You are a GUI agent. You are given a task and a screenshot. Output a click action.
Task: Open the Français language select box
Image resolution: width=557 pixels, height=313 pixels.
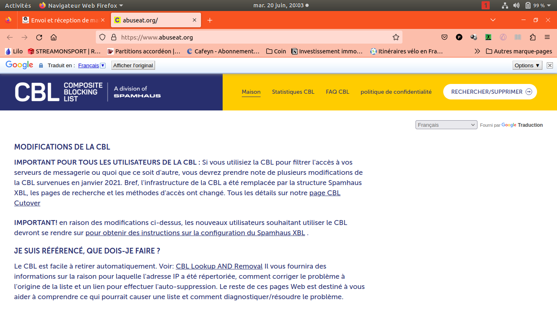coord(446,125)
